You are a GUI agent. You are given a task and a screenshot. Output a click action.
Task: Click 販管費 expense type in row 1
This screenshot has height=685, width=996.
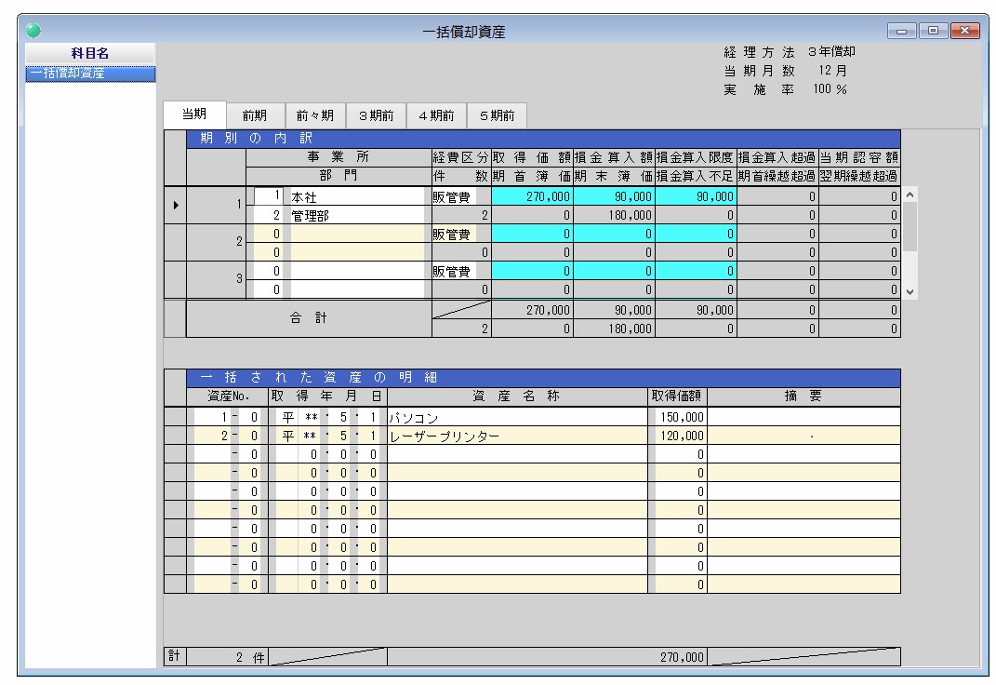point(453,197)
